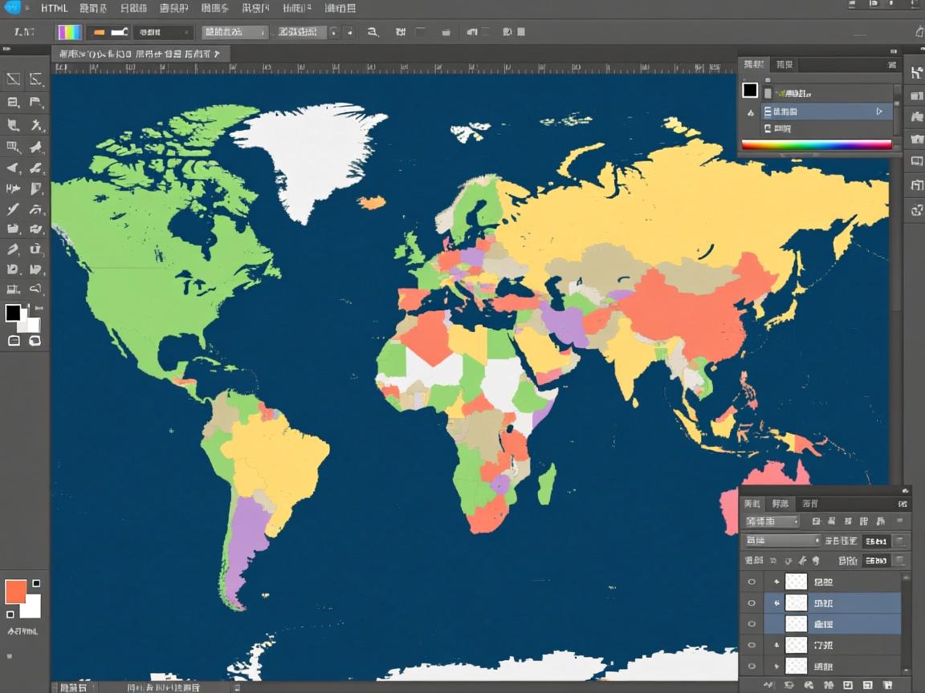Switch to the middle tab of the Layers panel

coord(780,504)
